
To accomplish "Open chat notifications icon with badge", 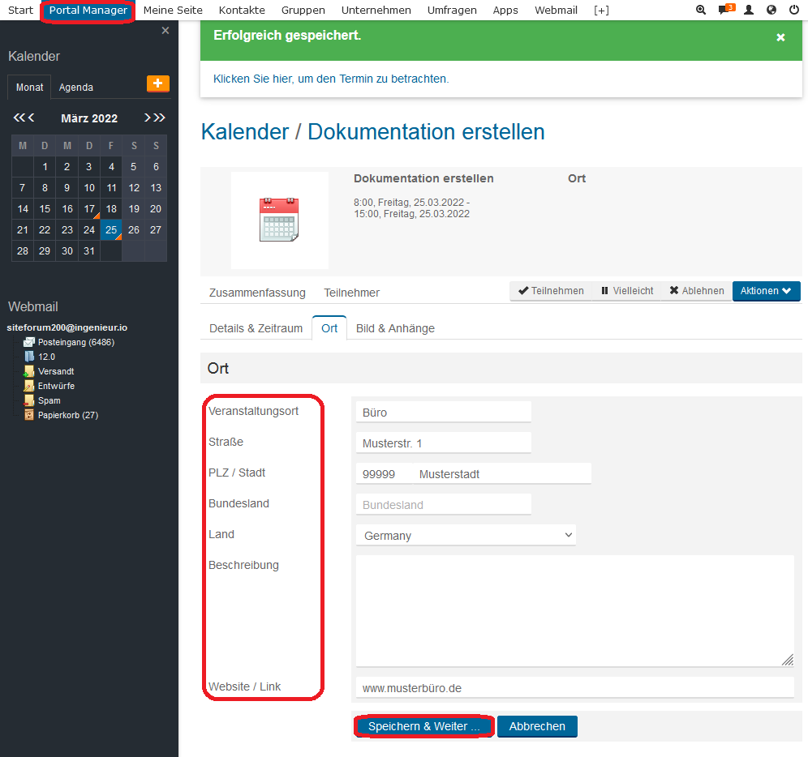I will pos(725,11).
